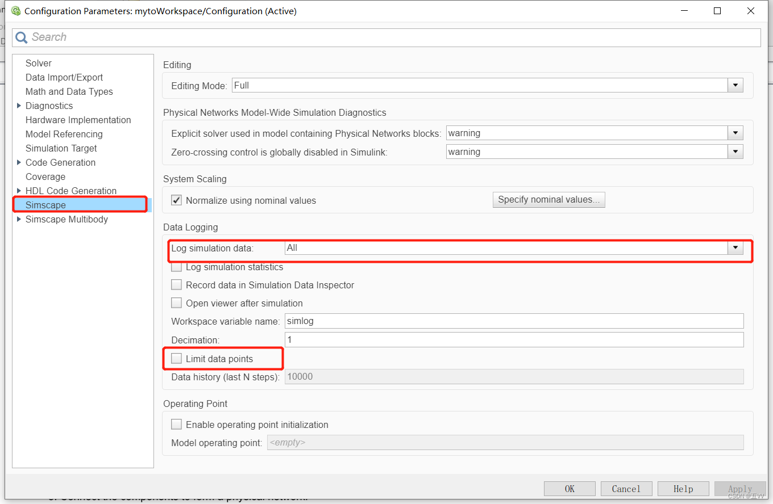The height and width of the screenshot is (504, 773).
Task: Select Model Referencing in the tree
Action: click(64, 134)
